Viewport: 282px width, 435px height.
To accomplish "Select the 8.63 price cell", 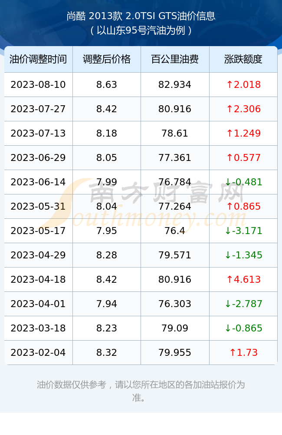I will click(x=107, y=85).
